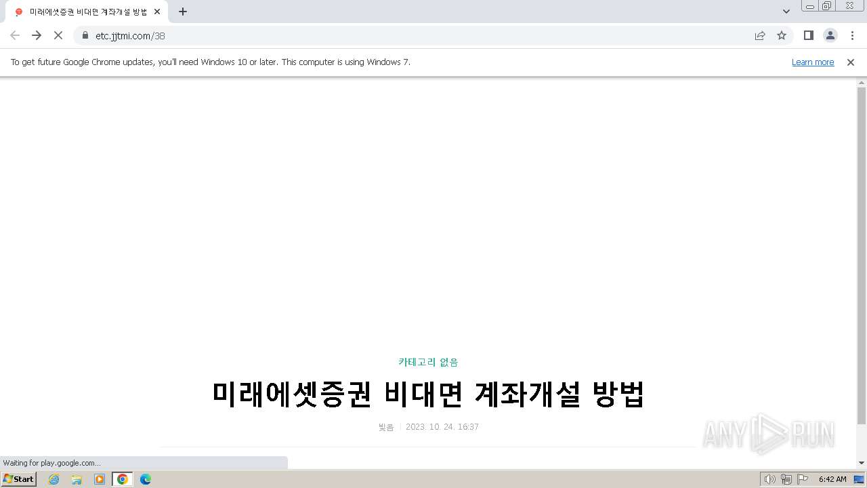Click the scrollbar down arrow
The height and width of the screenshot is (488, 867).
click(x=862, y=463)
